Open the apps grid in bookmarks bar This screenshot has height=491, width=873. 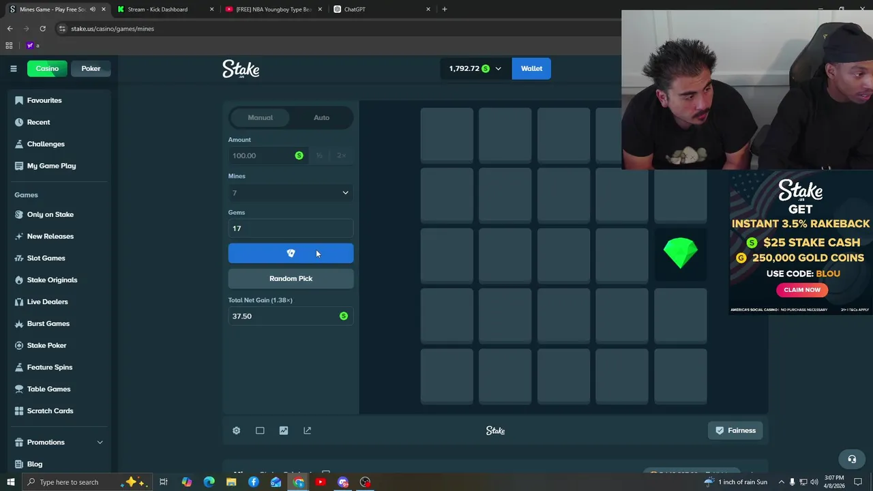coord(9,46)
